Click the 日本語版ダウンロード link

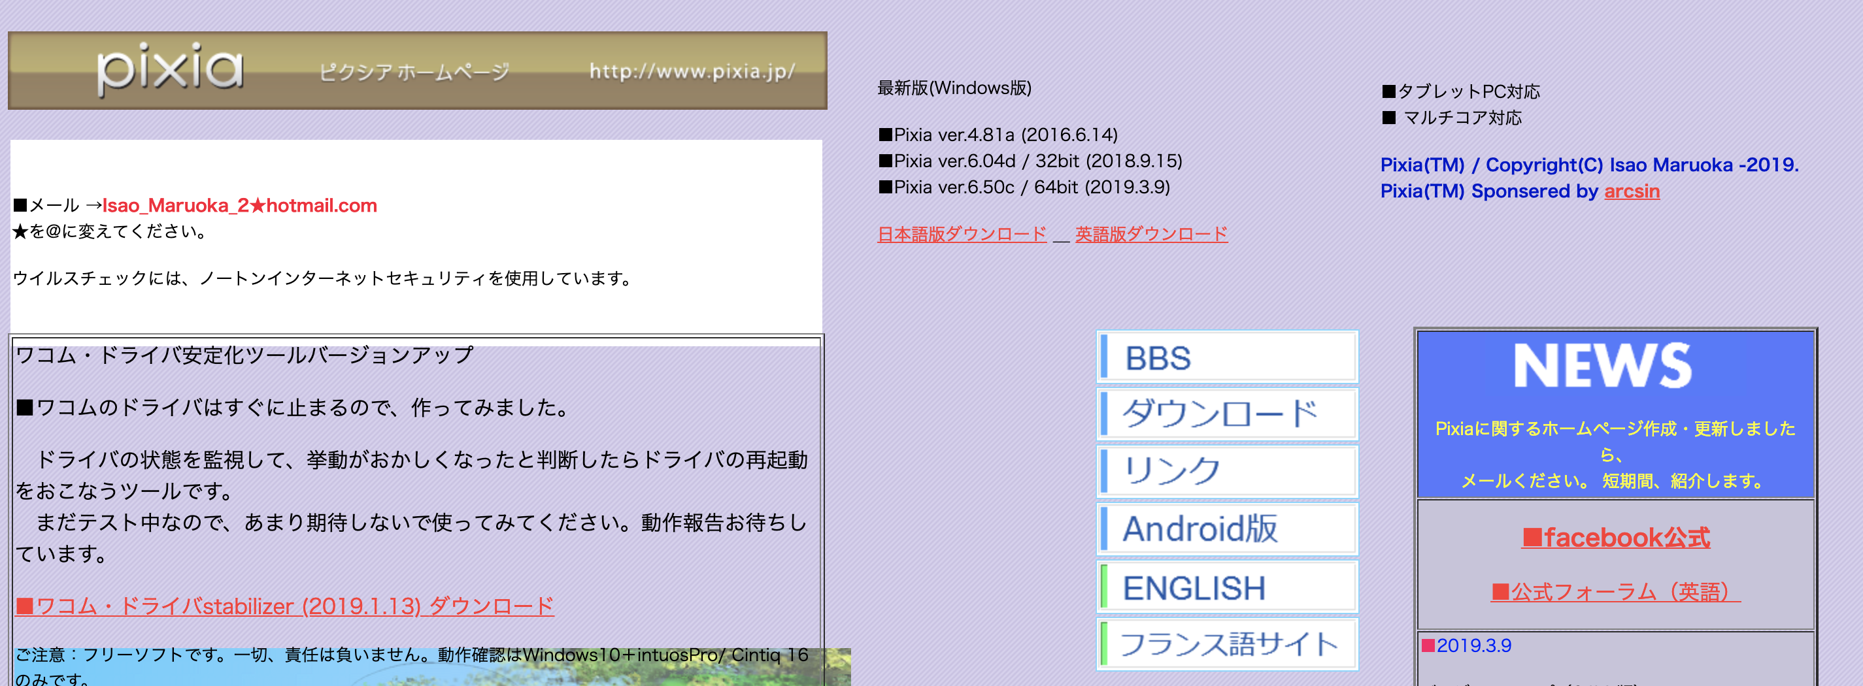click(x=961, y=234)
